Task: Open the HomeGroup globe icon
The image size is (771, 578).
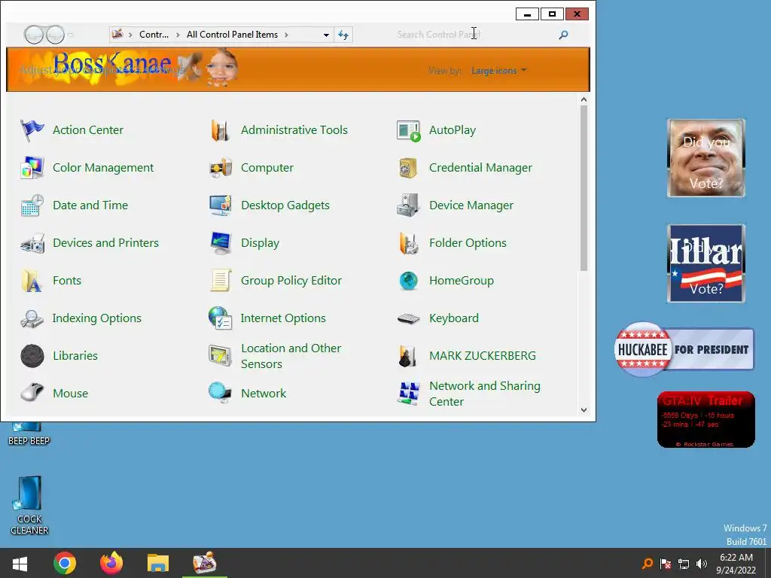Action: pos(409,281)
